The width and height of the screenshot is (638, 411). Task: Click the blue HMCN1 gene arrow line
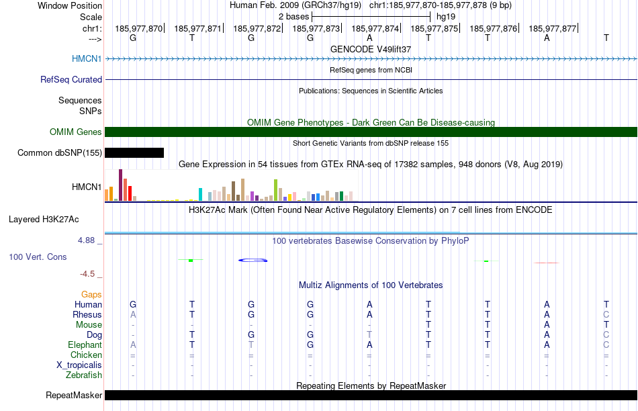[x=371, y=59]
